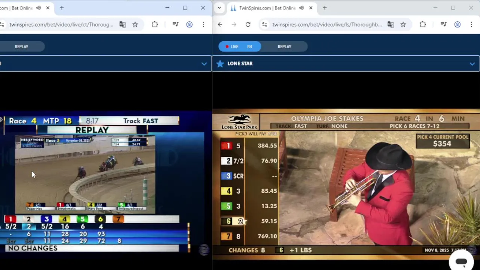
Task: Expand the LONE STAR track dropdown chevron
Action: tap(472, 64)
